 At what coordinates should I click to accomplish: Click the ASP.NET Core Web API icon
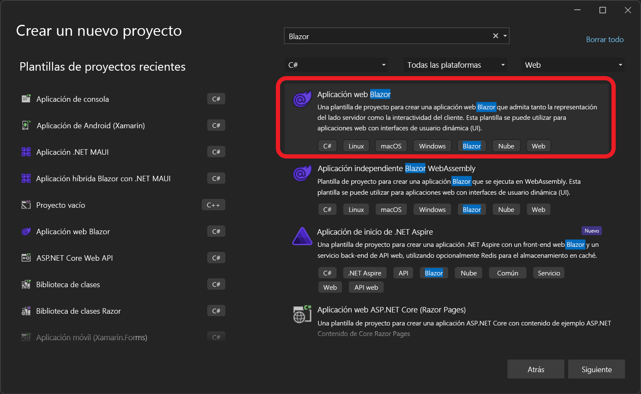pyautogui.click(x=26, y=258)
